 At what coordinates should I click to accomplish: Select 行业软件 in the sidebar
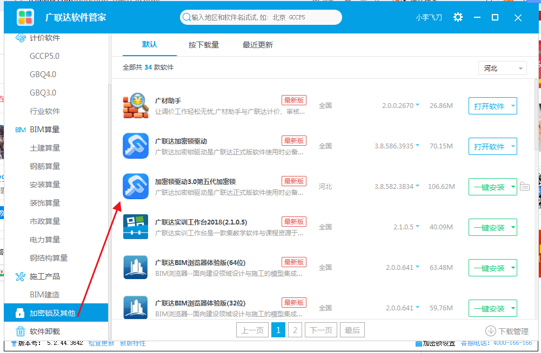[45, 111]
